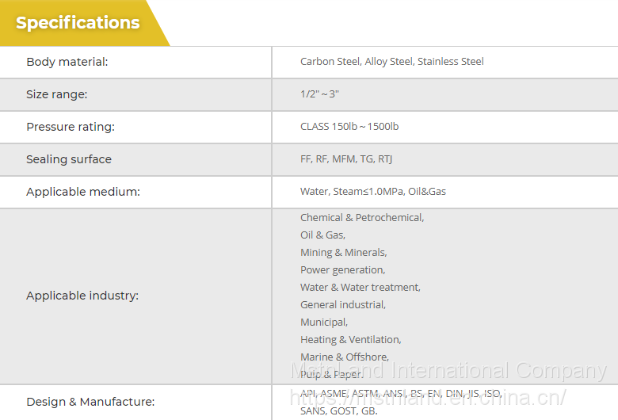Select the Body material row label
618x420 pixels.
click(x=67, y=62)
